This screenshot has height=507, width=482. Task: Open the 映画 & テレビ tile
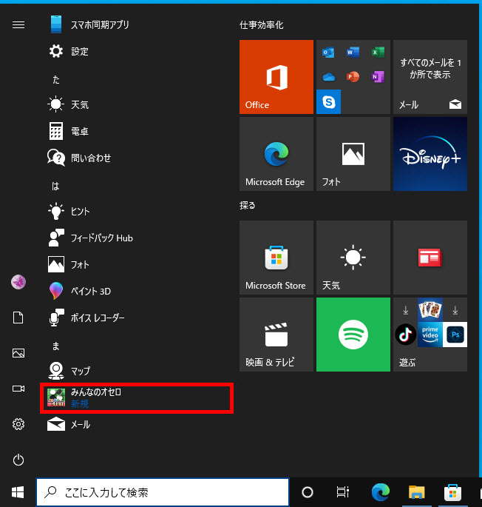(276, 335)
